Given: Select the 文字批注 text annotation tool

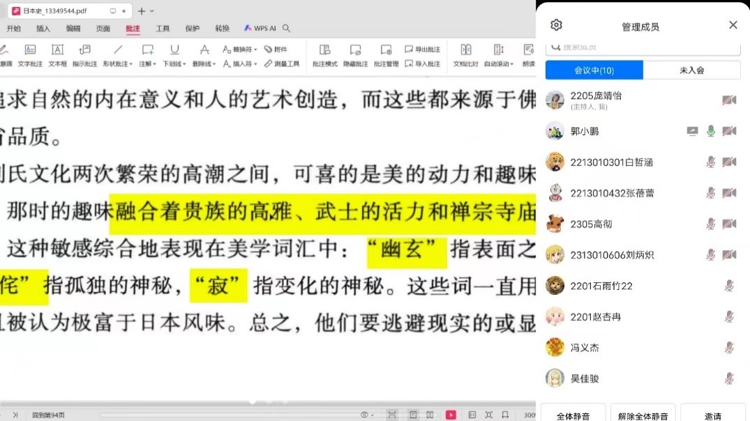Looking at the screenshot, I should (x=30, y=55).
